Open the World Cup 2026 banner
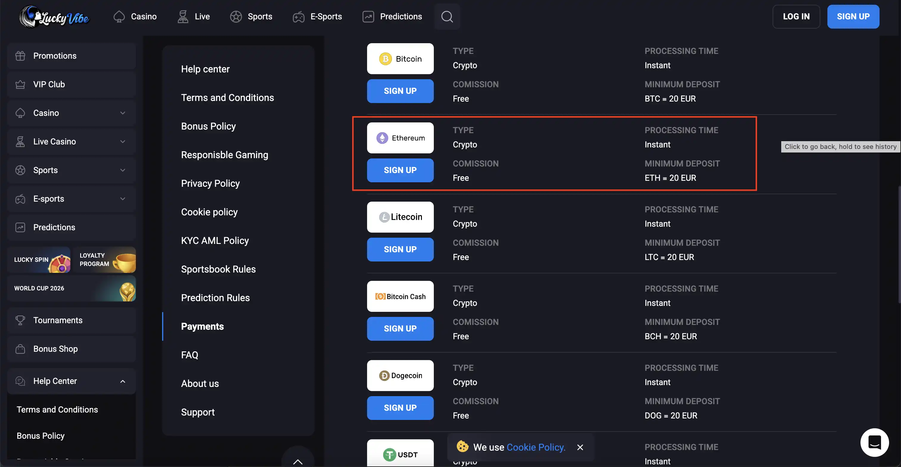The width and height of the screenshot is (901, 467). coord(71,288)
